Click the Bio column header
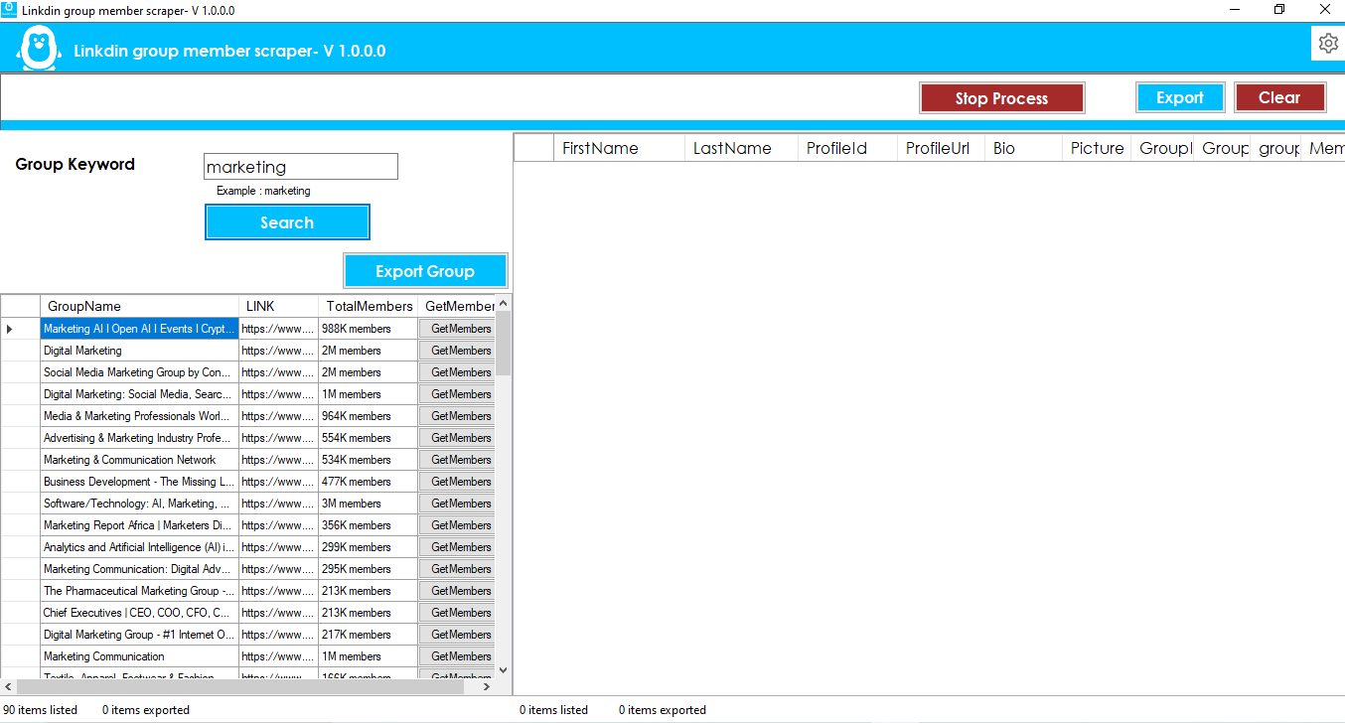 (x=1023, y=148)
